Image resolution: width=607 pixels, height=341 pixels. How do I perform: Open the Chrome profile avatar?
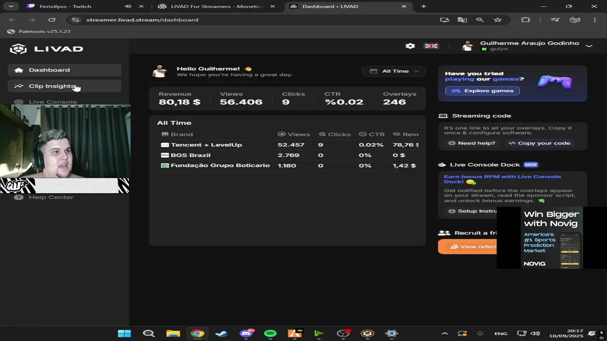[x=575, y=20]
